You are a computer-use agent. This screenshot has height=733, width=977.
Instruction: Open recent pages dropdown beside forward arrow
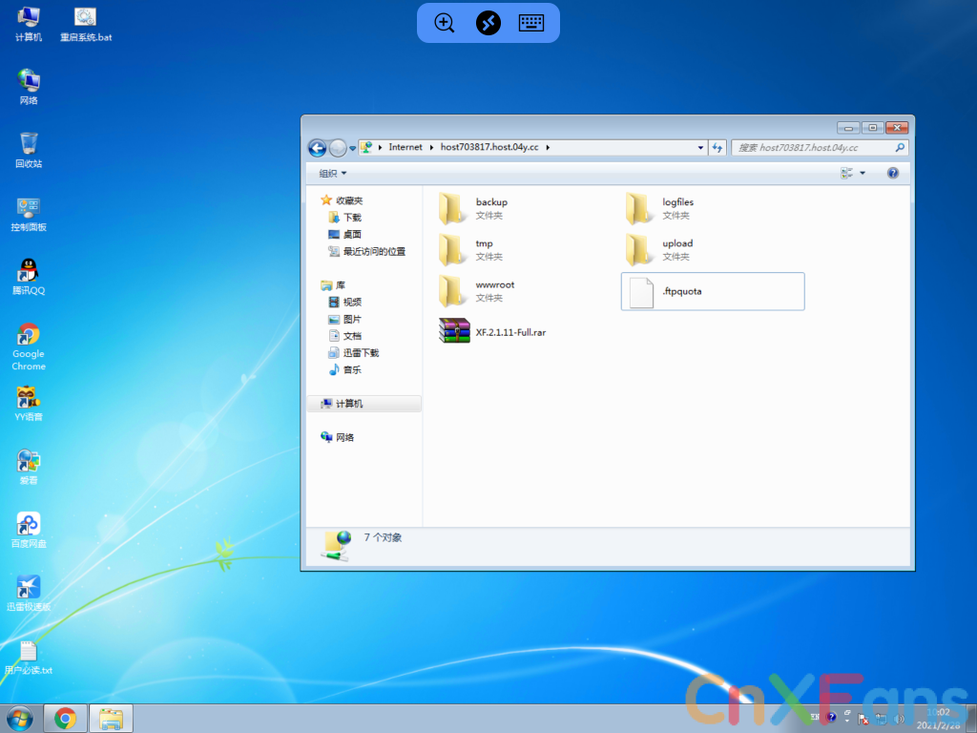point(353,148)
